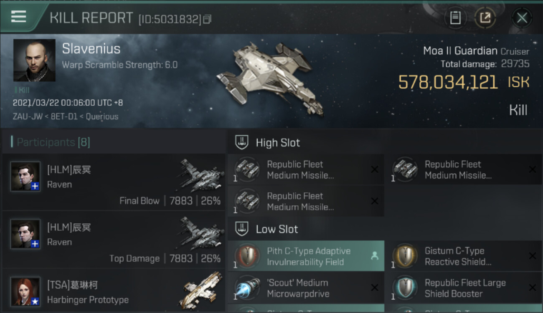Select the Top Damage Raven participant row
Image resolution: width=543 pixels, height=313 pixels.
click(114, 240)
